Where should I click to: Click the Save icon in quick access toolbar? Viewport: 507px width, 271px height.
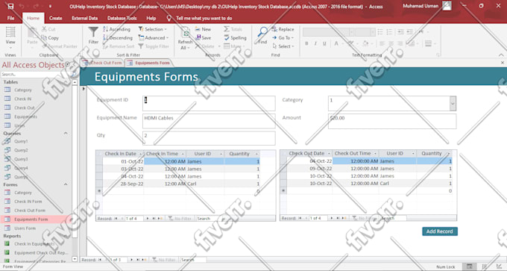point(10,6)
